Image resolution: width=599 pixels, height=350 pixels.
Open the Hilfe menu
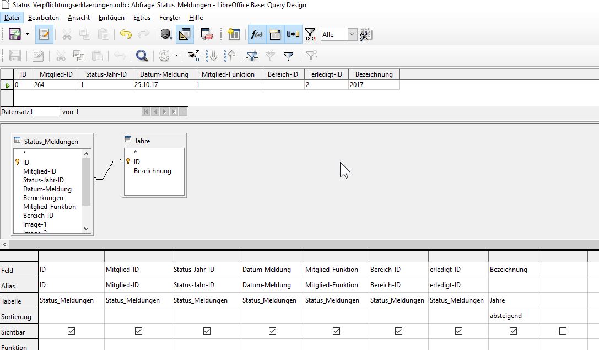pyautogui.click(x=196, y=18)
